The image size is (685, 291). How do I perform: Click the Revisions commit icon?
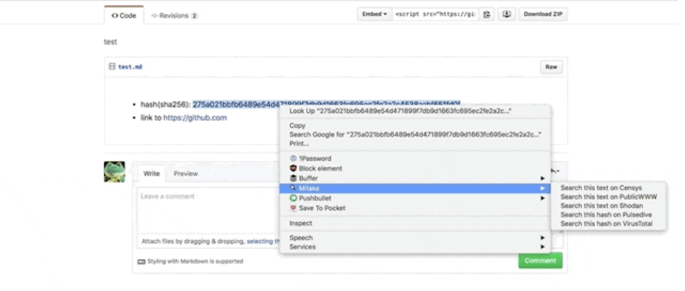[x=154, y=16]
